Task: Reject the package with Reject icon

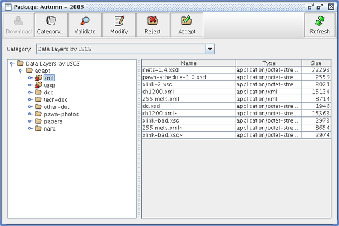Action: 153,21
